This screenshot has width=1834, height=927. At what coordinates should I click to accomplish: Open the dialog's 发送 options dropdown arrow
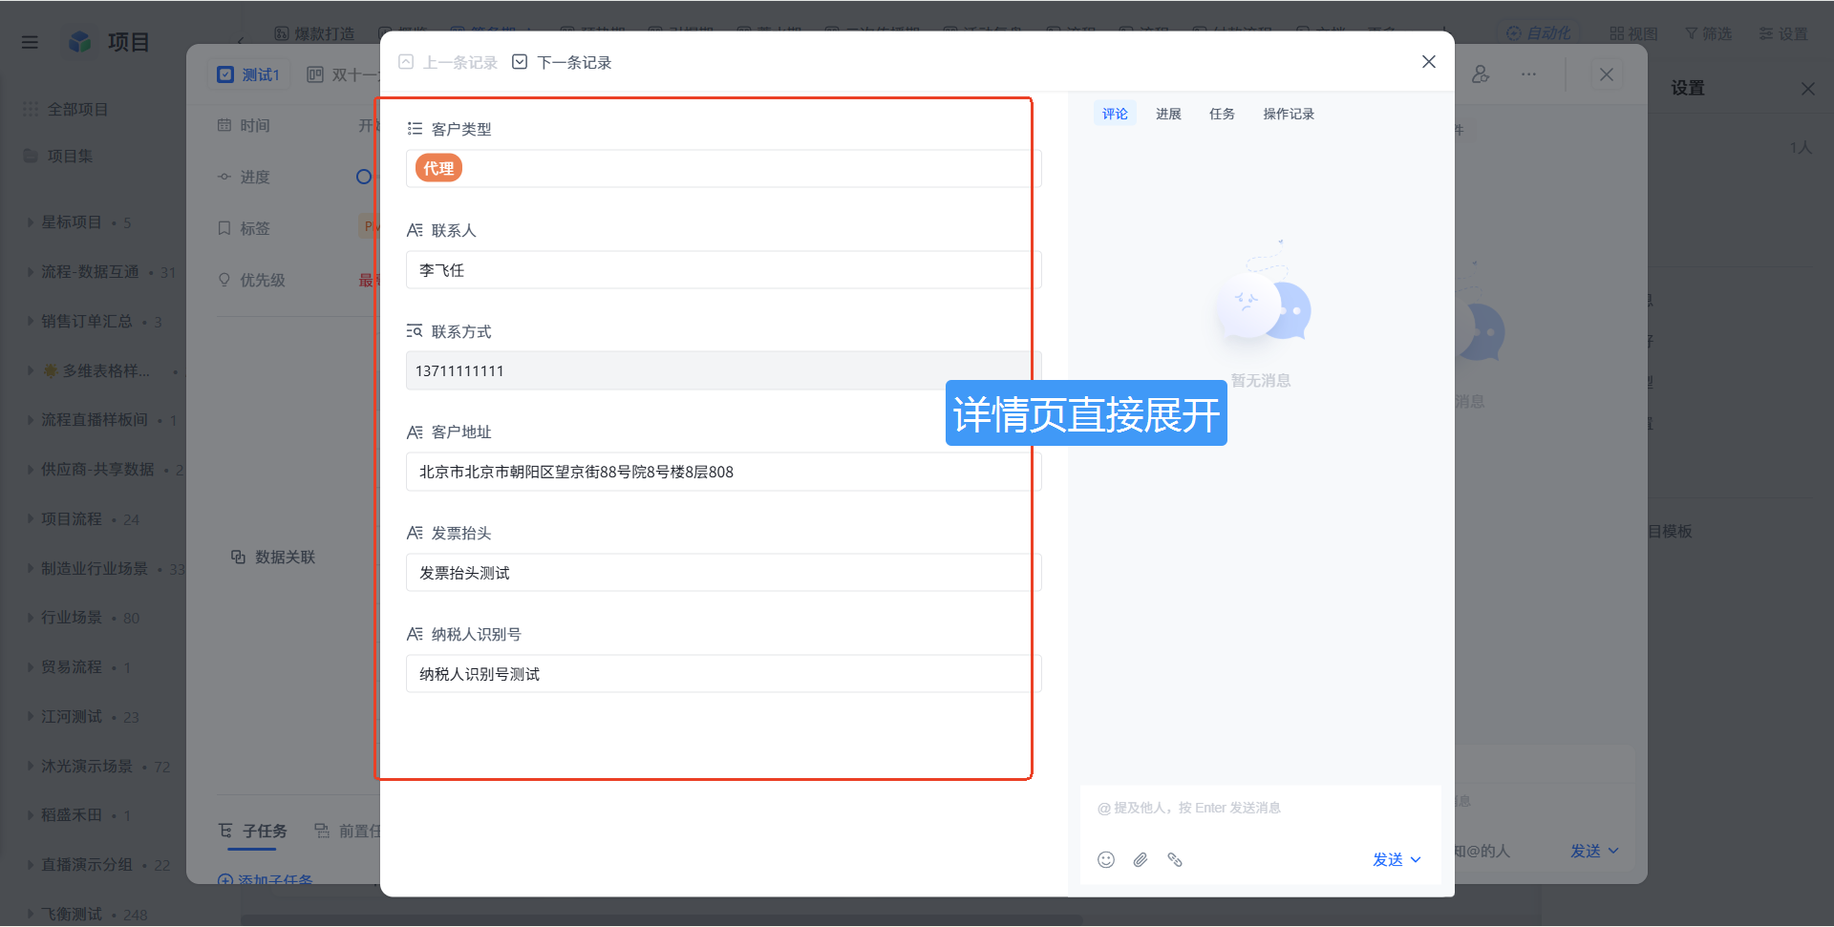[1416, 859]
